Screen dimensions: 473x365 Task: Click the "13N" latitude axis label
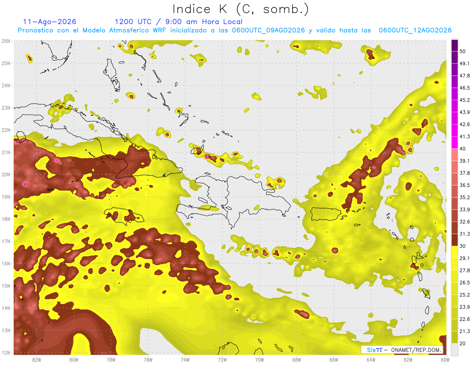[x=6, y=330]
